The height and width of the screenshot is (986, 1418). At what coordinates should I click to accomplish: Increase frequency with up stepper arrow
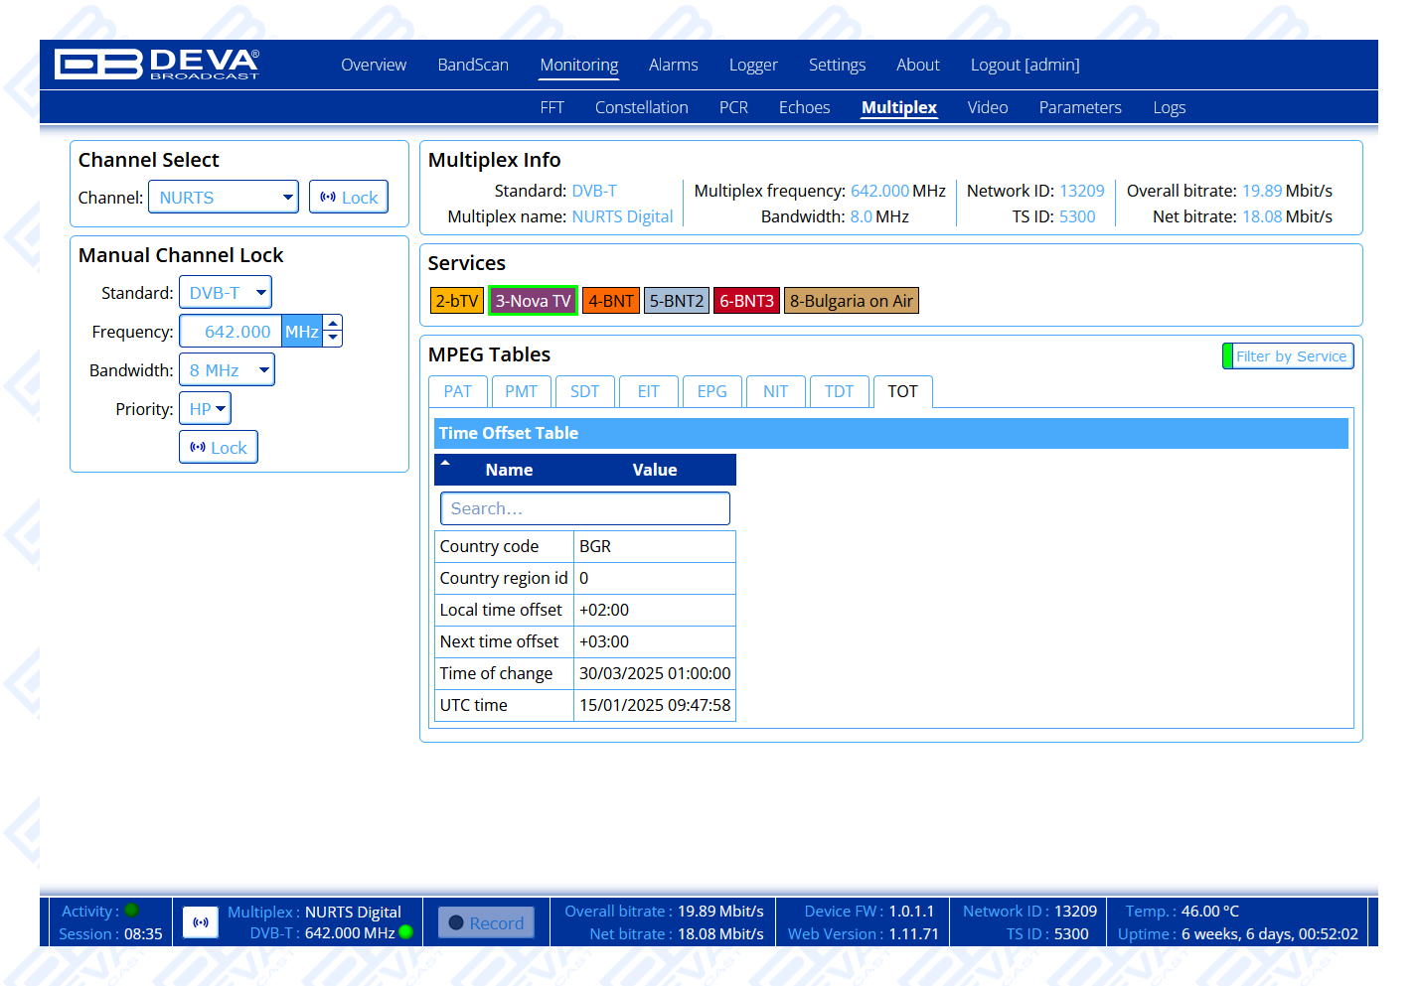click(334, 323)
